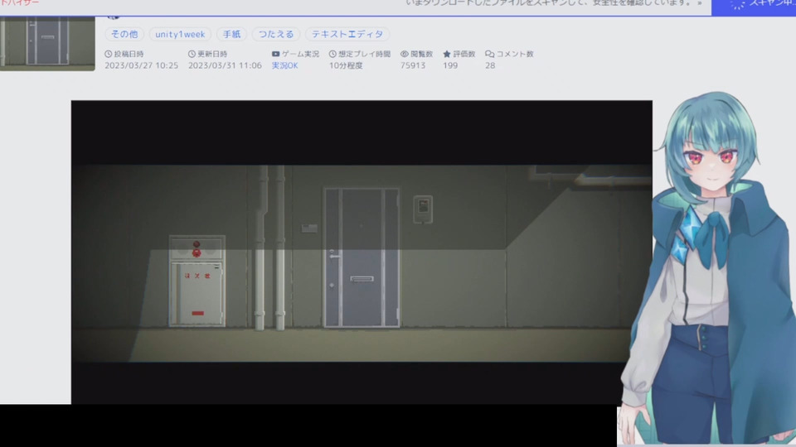Click the video icon beside ゲーム実況

pos(275,54)
